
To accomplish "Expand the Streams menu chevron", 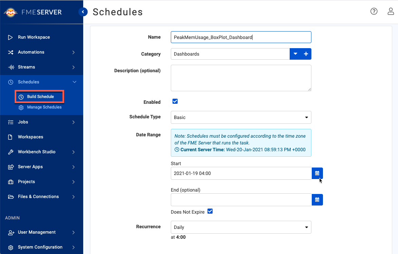I will click(74, 67).
